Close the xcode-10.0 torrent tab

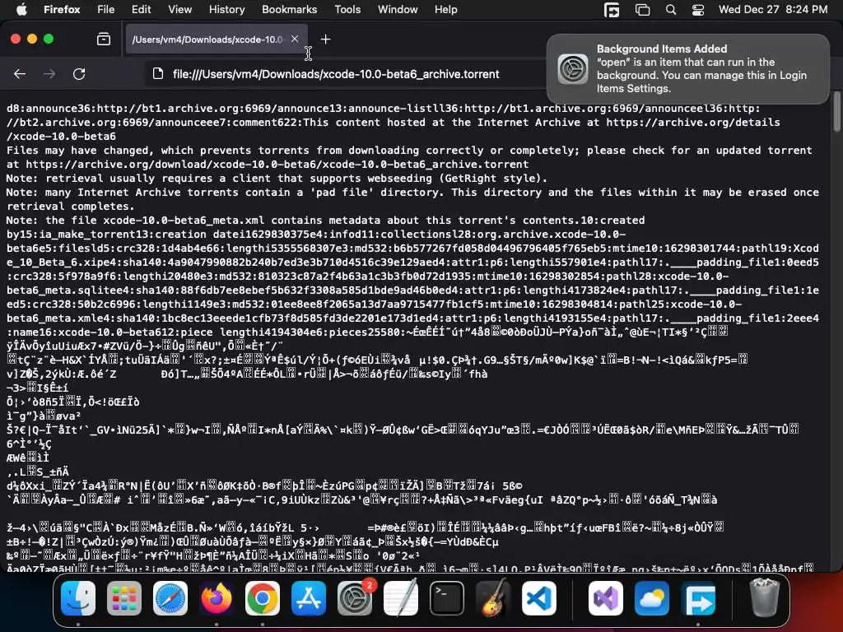295,39
